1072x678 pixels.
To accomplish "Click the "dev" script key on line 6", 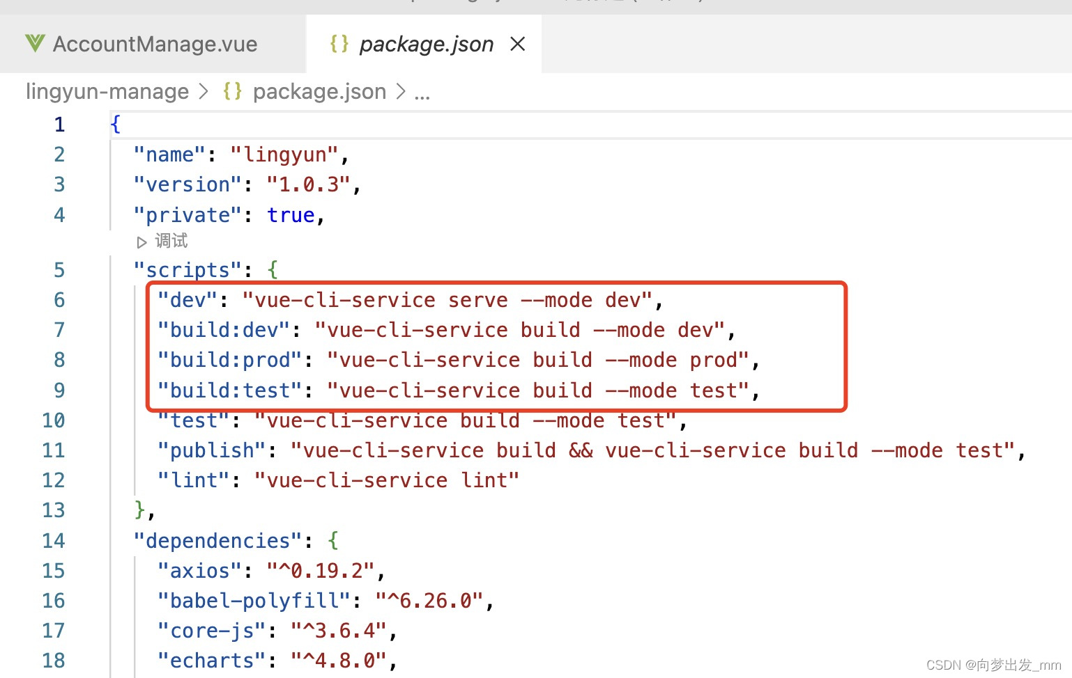I will [x=188, y=300].
